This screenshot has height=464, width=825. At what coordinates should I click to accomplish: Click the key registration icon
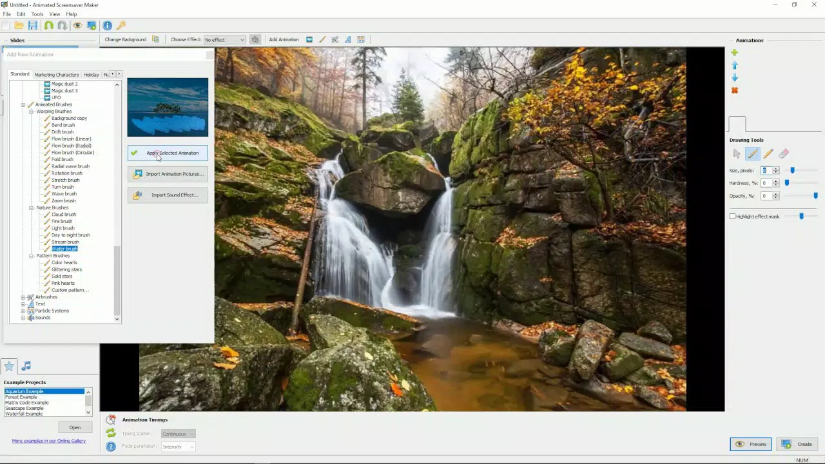pyautogui.click(x=121, y=26)
